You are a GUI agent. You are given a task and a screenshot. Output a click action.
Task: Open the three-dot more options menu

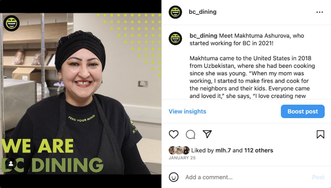320,12
